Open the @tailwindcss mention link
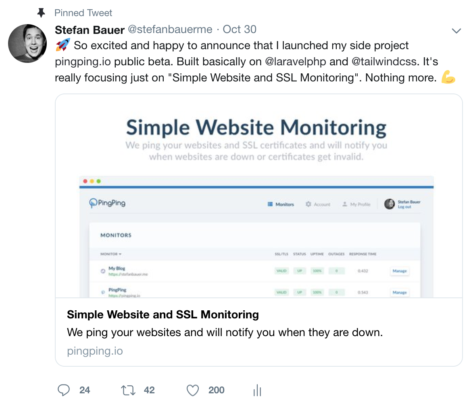The width and height of the screenshot is (471, 403). 384,62
